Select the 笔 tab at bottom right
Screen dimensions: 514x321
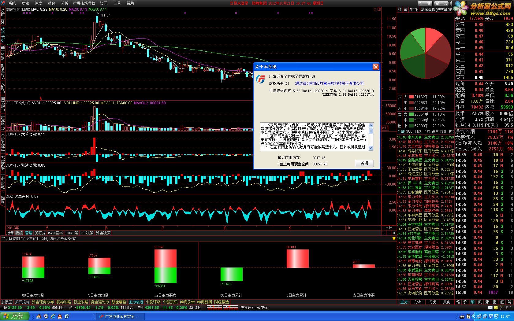pyautogui.click(x=458, y=302)
